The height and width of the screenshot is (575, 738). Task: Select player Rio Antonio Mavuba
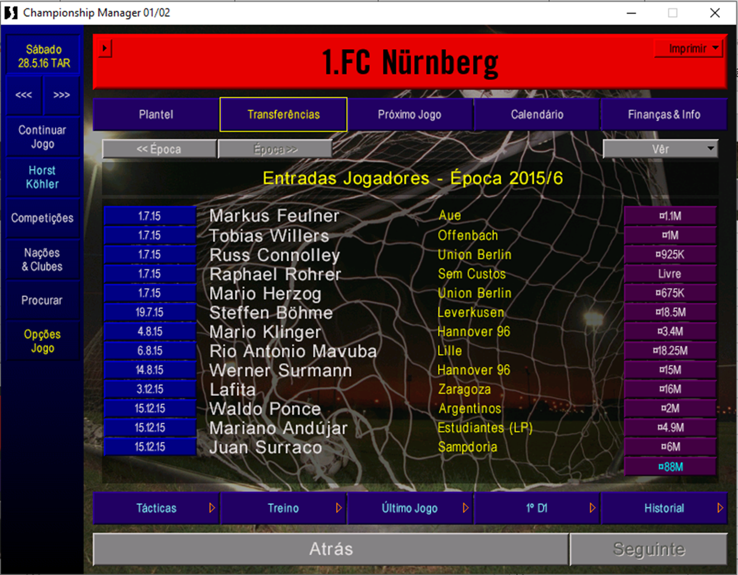(293, 351)
